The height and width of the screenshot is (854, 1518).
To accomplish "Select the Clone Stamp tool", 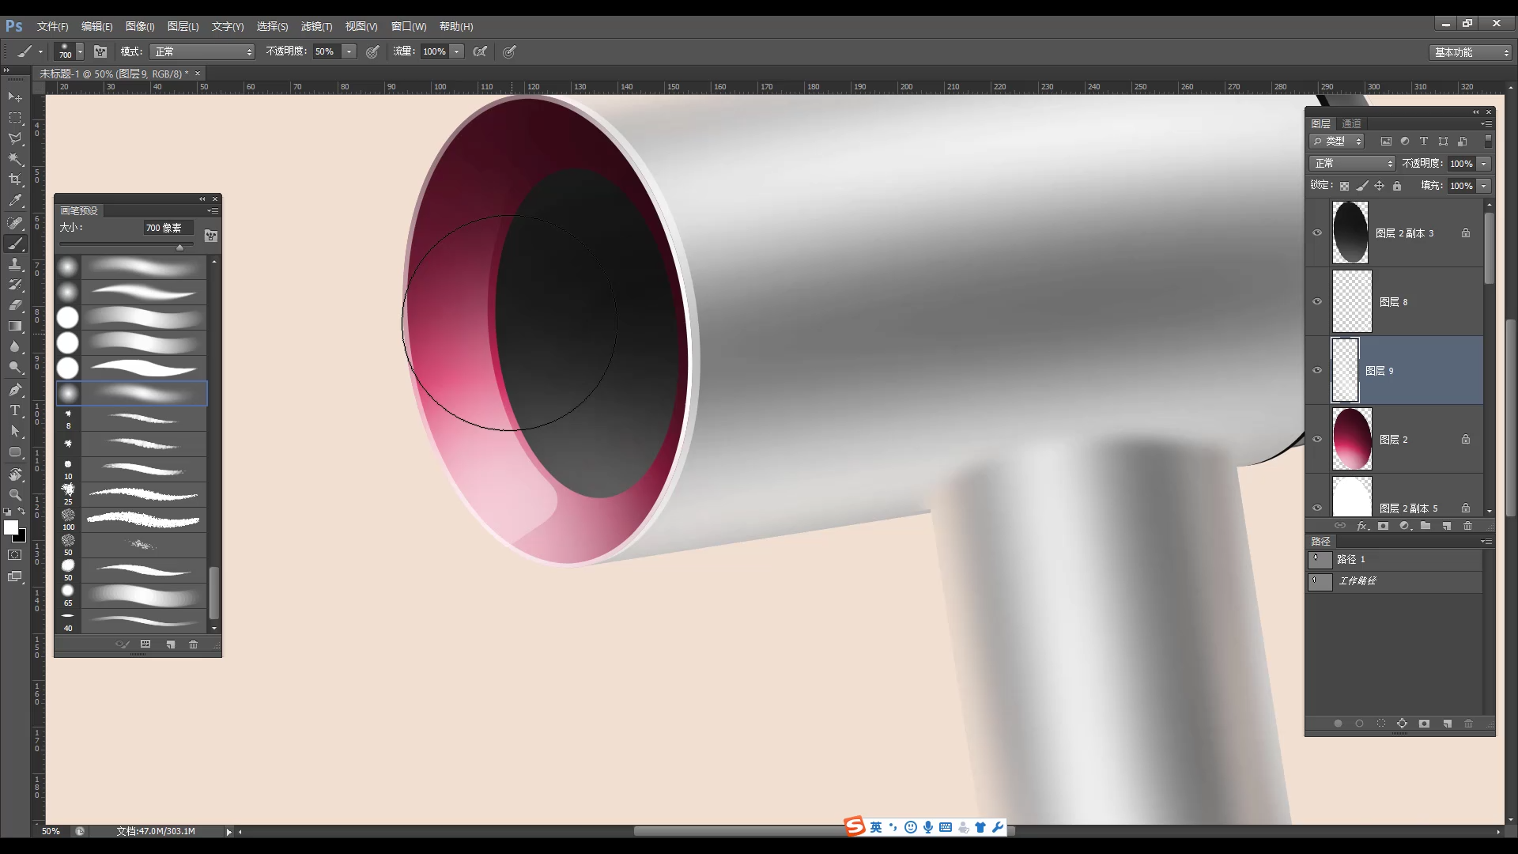I will click(14, 263).
